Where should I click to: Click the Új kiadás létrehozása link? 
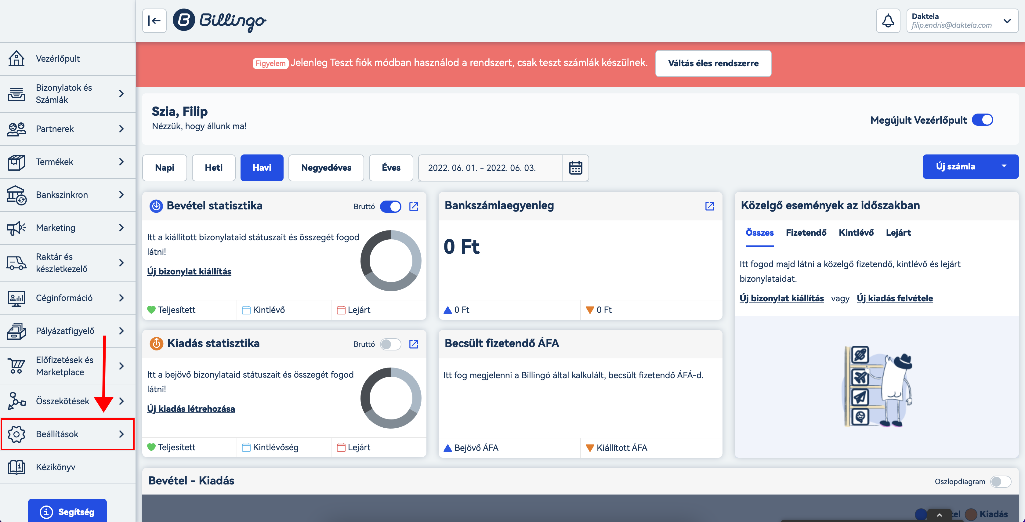[190, 409]
